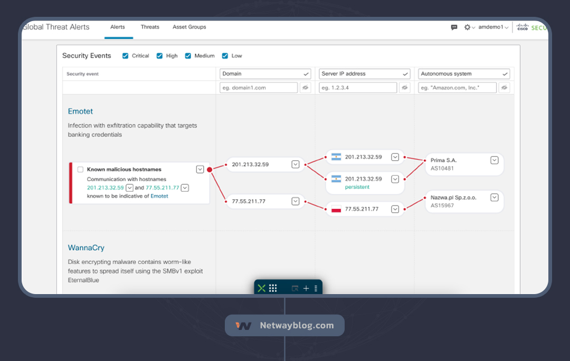Switch to the Threats tab
The width and height of the screenshot is (570, 361).
[150, 27]
